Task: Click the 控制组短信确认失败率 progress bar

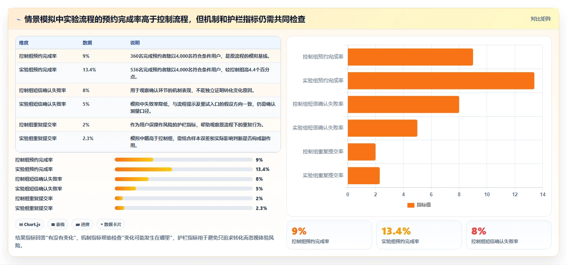Action: [184, 179]
